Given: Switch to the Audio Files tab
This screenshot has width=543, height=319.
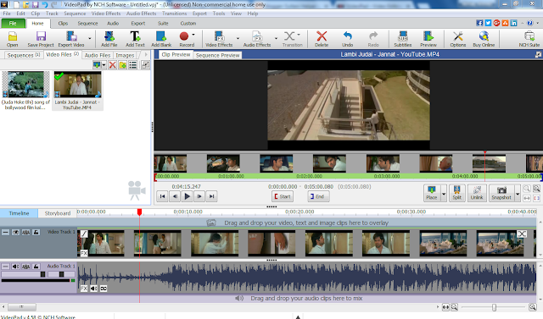Looking at the screenshot, I should click(98, 55).
